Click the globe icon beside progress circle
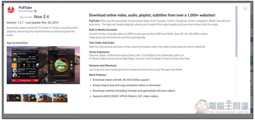 (71, 65)
